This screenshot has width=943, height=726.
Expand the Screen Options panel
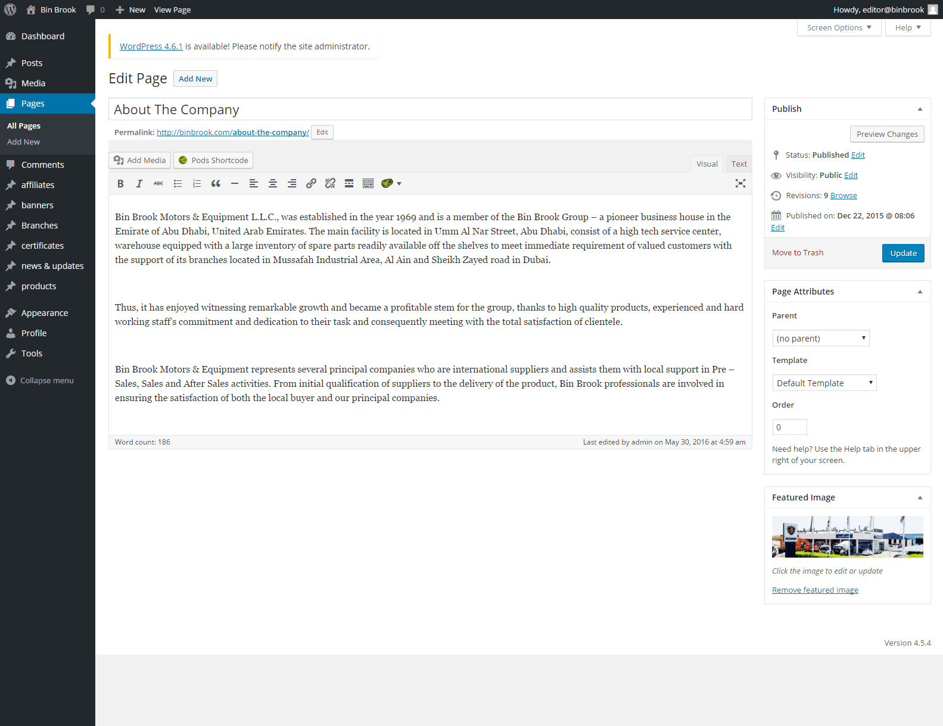(x=839, y=27)
